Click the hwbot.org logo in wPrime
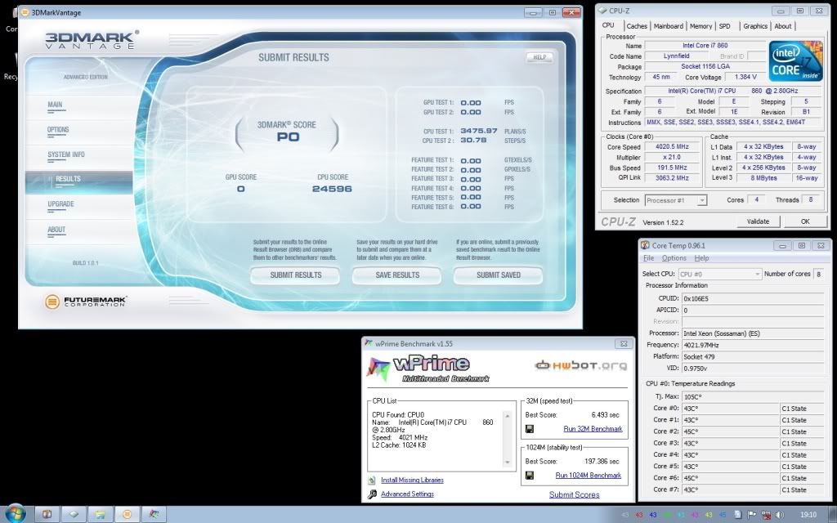 581,365
